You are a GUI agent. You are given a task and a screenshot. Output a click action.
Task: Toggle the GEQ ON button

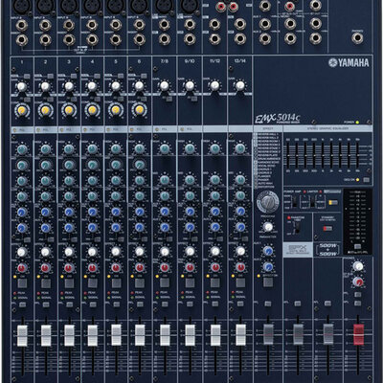(x=366, y=180)
